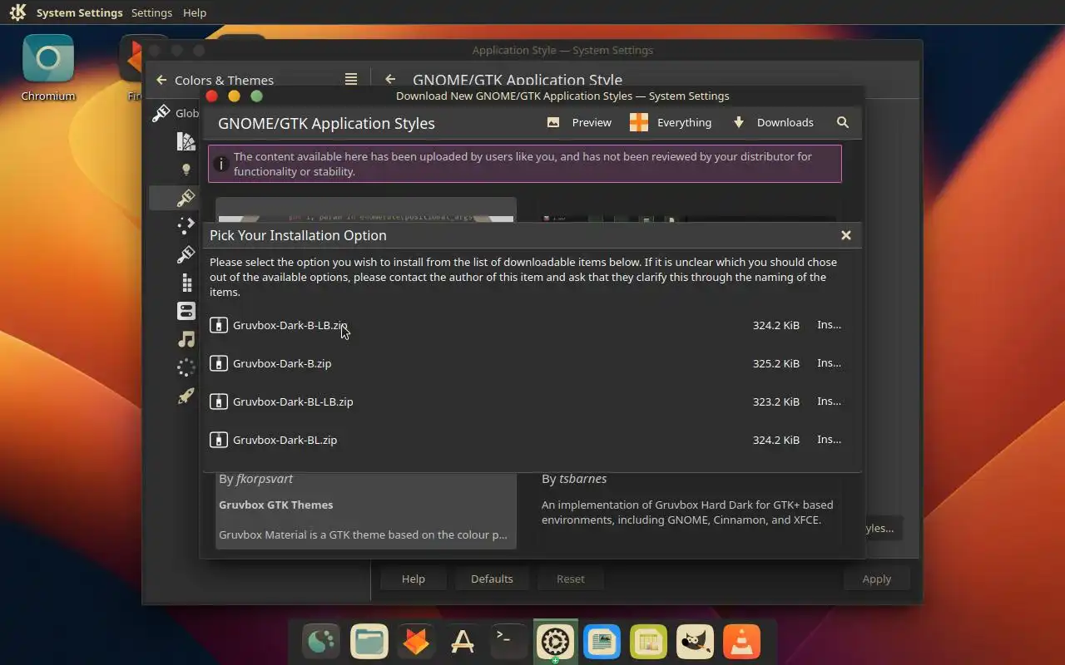Select Global Theme paintbrush in the sidebar

click(x=161, y=113)
